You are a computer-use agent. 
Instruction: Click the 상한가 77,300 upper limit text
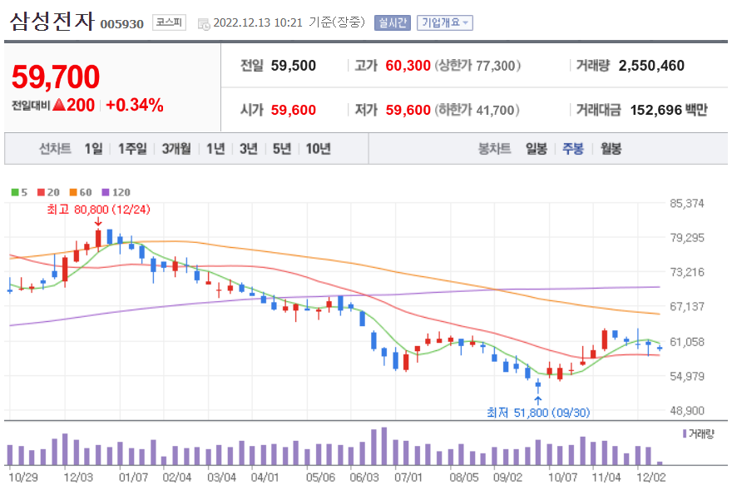[x=478, y=66]
